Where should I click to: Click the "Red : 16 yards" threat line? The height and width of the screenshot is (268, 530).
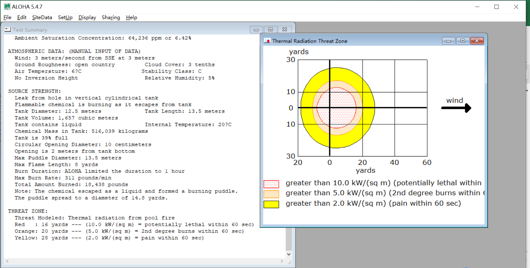tap(134, 224)
